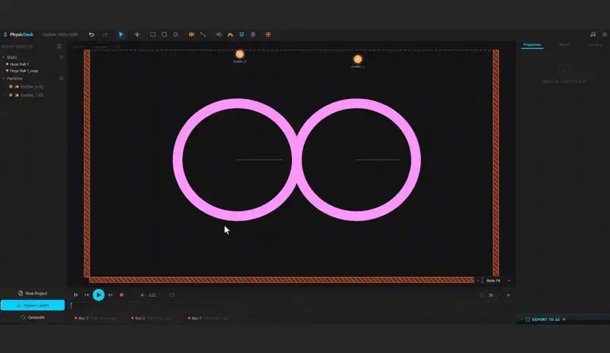Viewport: 610px width, 353px height.
Task: Click the tool icon right of pointer
Action: point(137,34)
